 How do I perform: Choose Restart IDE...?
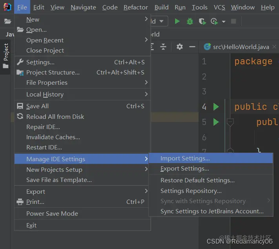pyautogui.click(x=82, y=147)
